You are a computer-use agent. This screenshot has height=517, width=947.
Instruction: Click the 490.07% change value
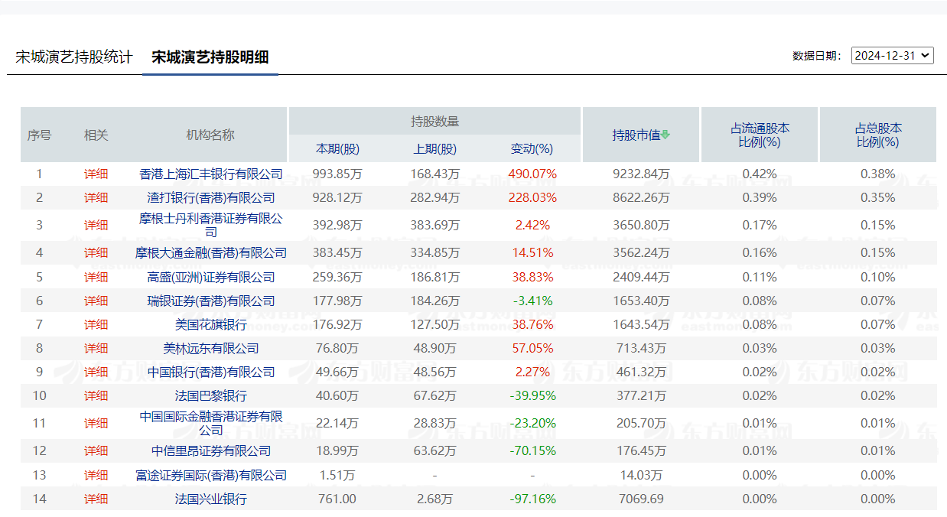pyautogui.click(x=532, y=174)
